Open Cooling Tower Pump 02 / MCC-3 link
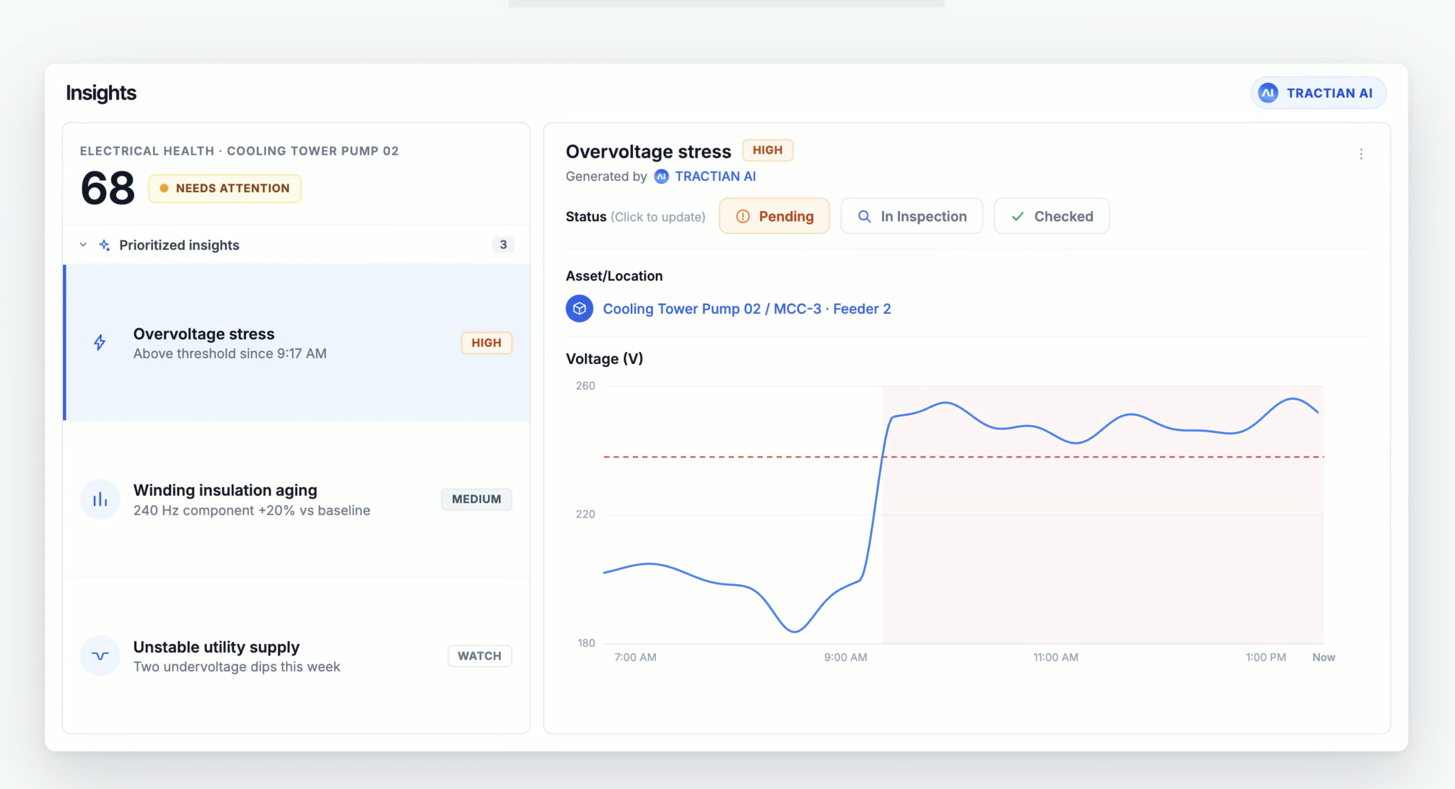The image size is (1455, 789). pos(746,309)
